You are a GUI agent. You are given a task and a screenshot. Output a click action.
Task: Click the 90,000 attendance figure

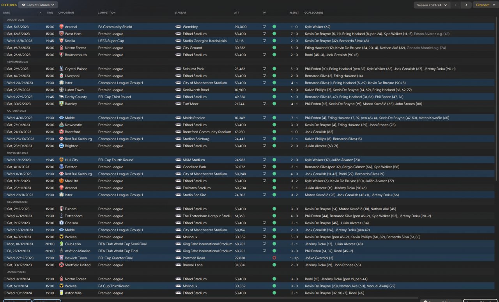[241, 27]
